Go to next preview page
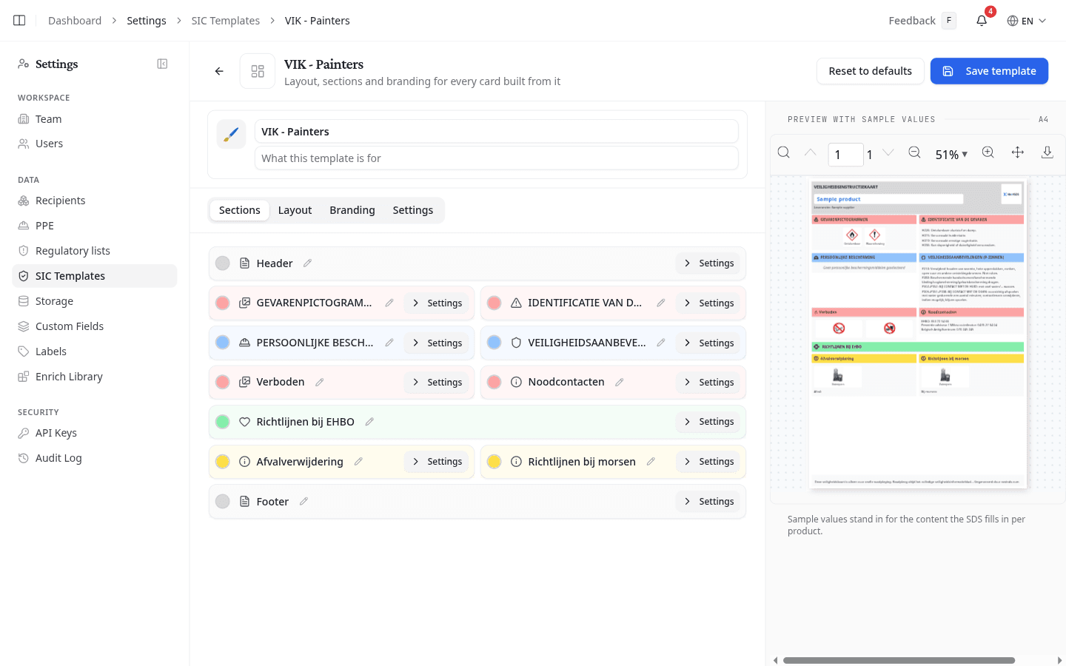Image resolution: width=1066 pixels, height=666 pixels. (x=888, y=153)
